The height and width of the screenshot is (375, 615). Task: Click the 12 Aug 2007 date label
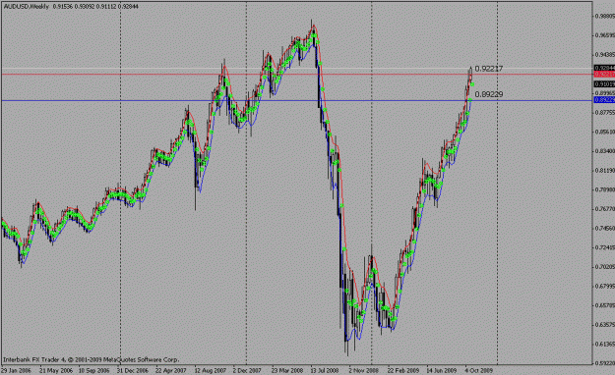(211, 370)
